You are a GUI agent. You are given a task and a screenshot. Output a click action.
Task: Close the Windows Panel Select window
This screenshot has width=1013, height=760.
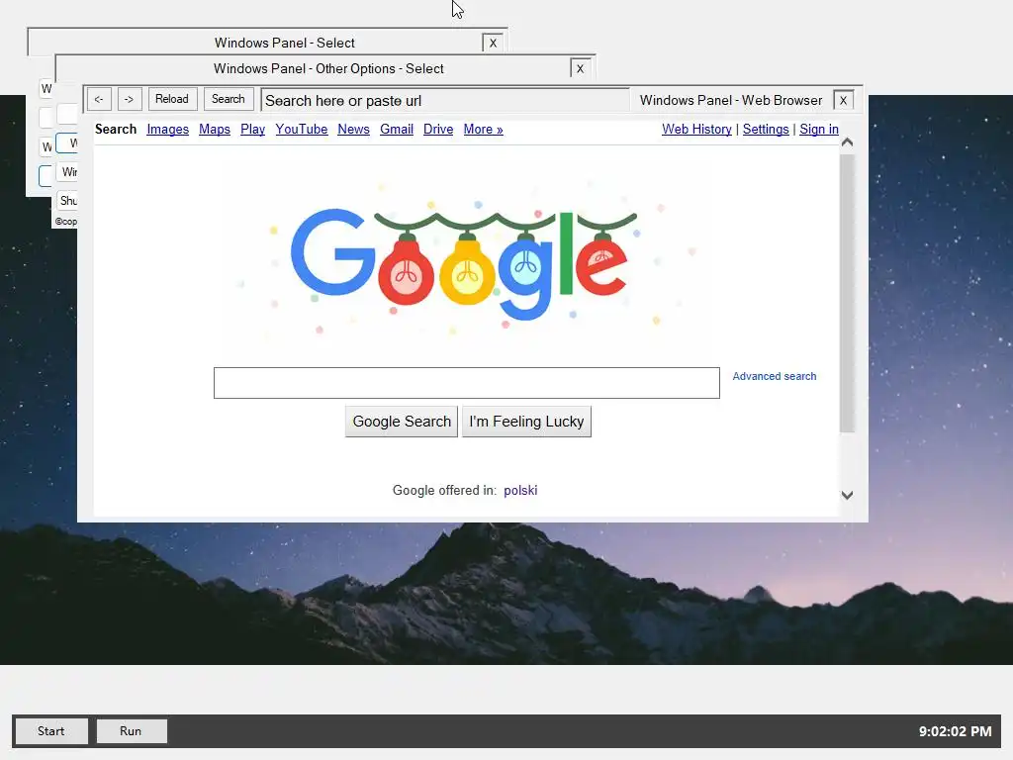tap(493, 43)
